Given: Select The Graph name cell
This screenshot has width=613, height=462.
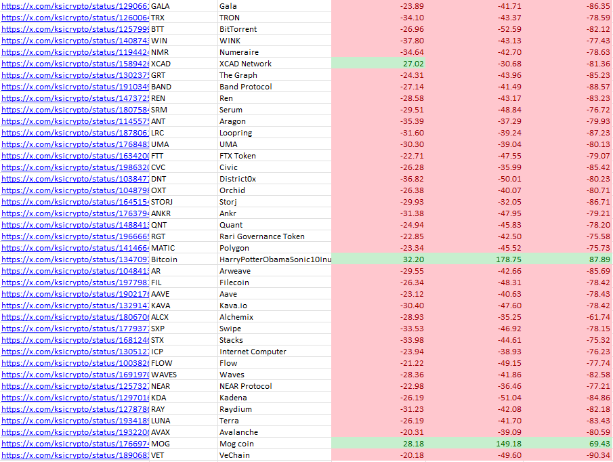Looking at the screenshot, I should point(274,75).
